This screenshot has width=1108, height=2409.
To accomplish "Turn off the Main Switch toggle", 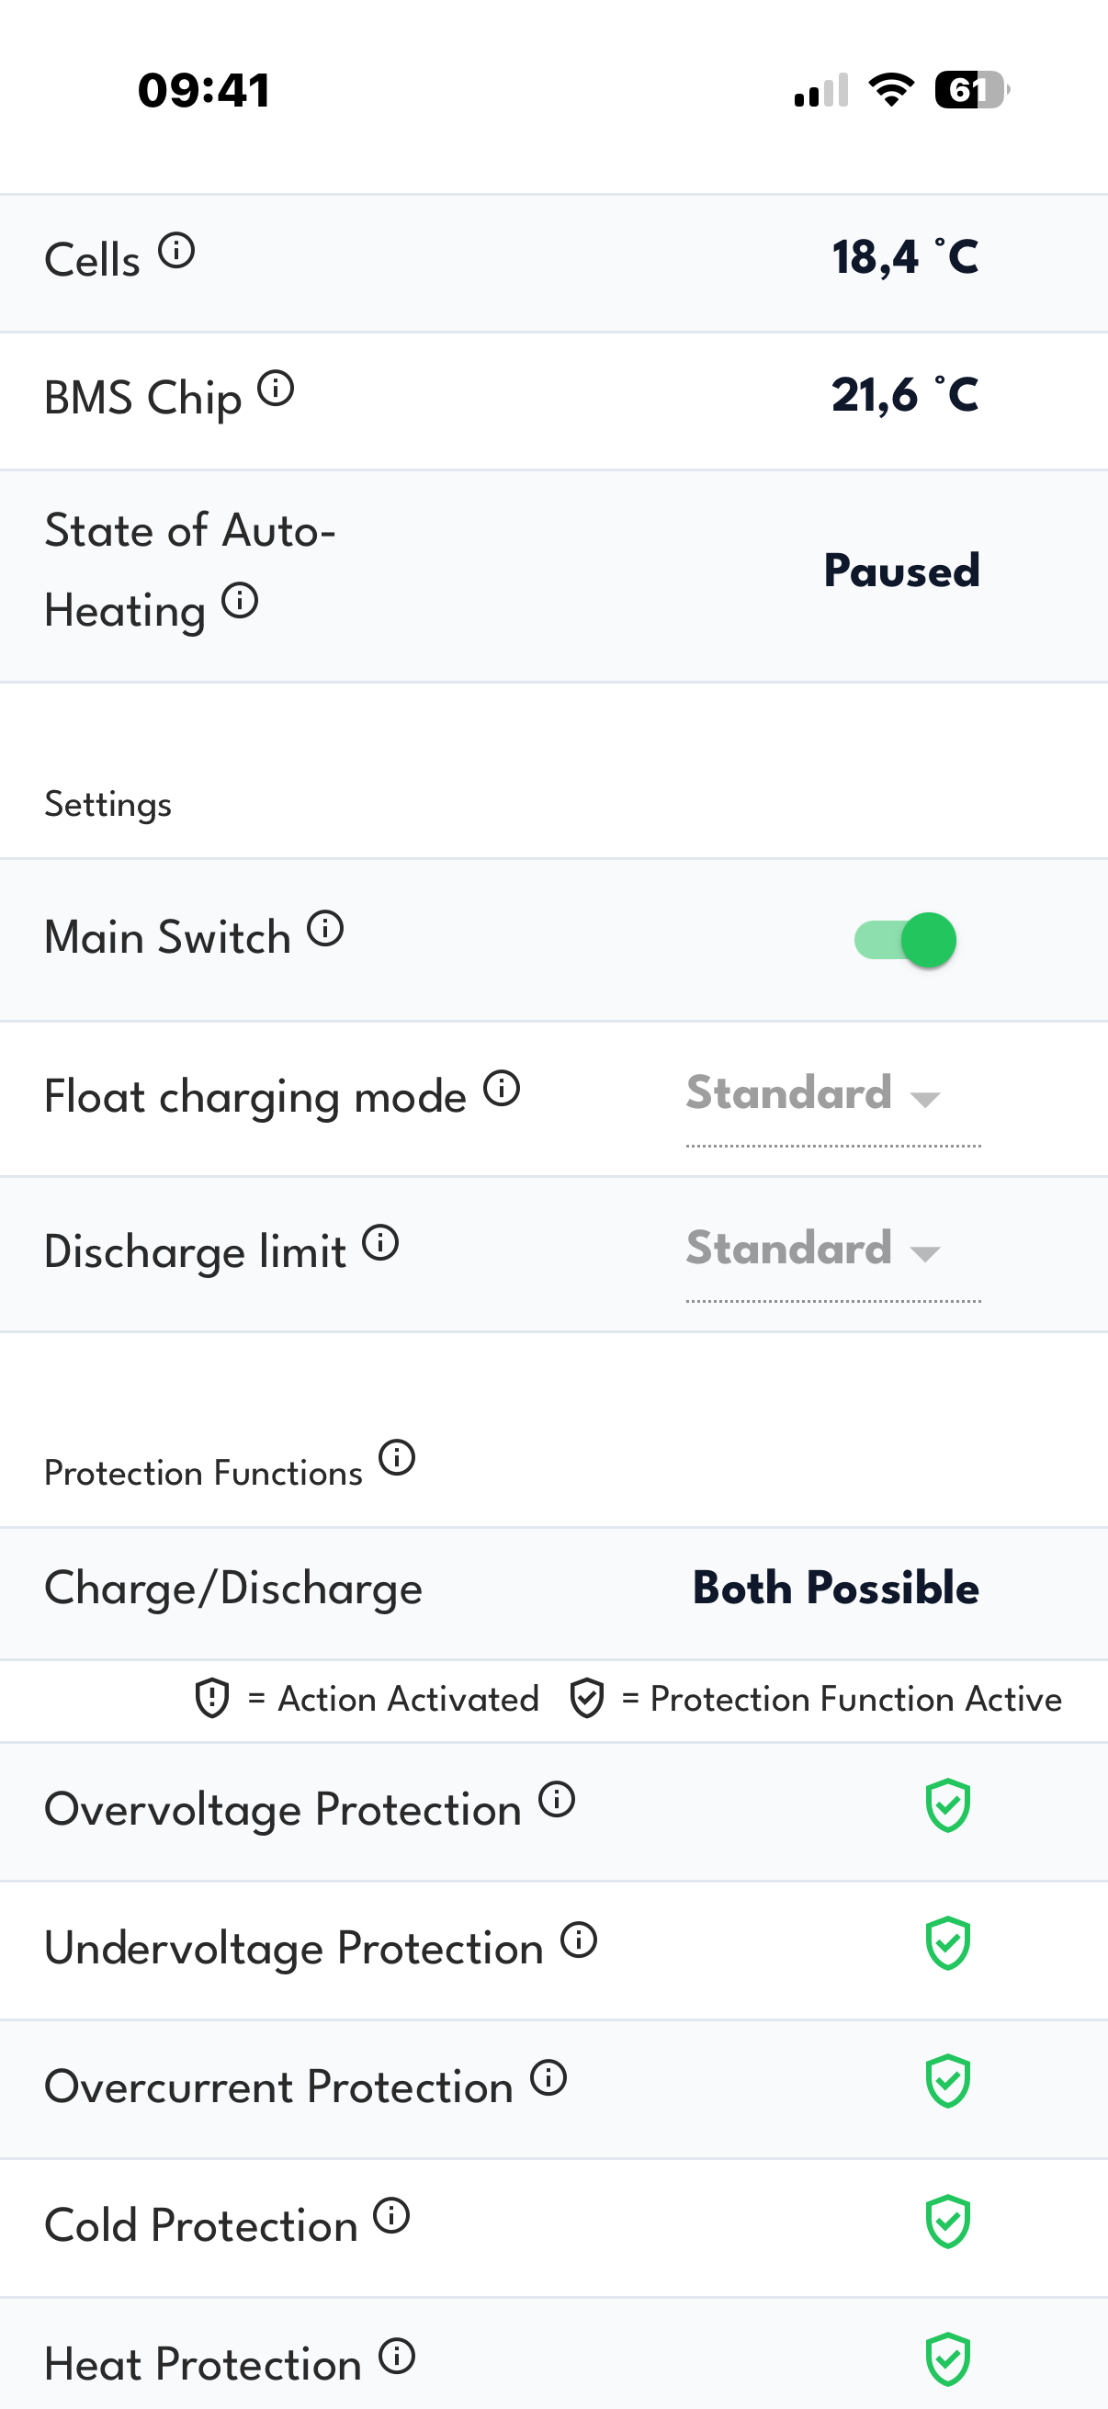I will [905, 940].
